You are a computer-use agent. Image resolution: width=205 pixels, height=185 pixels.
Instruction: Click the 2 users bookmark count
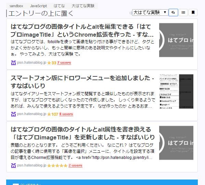pyautogui.click(x=75, y=165)
